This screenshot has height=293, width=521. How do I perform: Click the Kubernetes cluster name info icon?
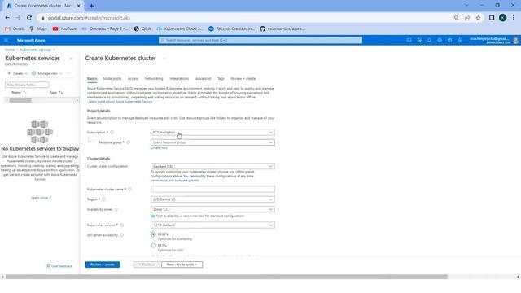tap(130, 189)
